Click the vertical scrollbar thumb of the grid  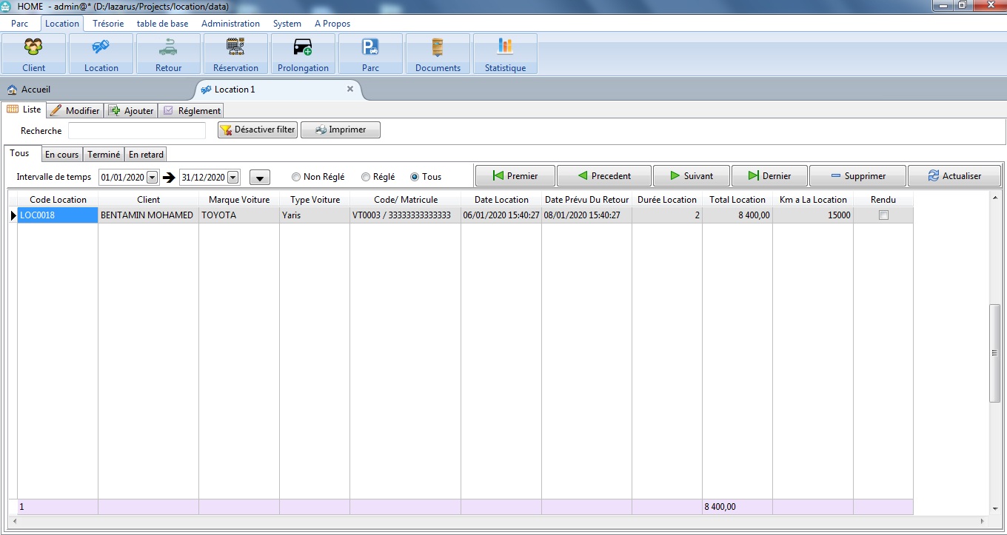[x=995, y=352]
